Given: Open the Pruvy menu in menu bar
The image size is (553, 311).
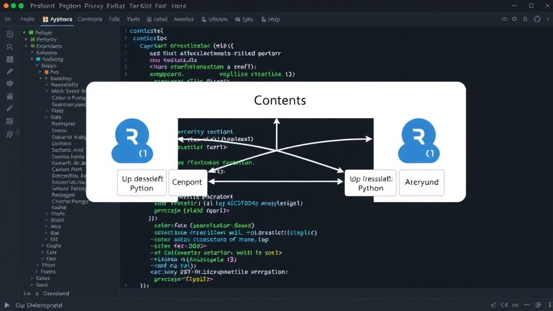Looking at the screenshot, I should [x=93, y=5].
